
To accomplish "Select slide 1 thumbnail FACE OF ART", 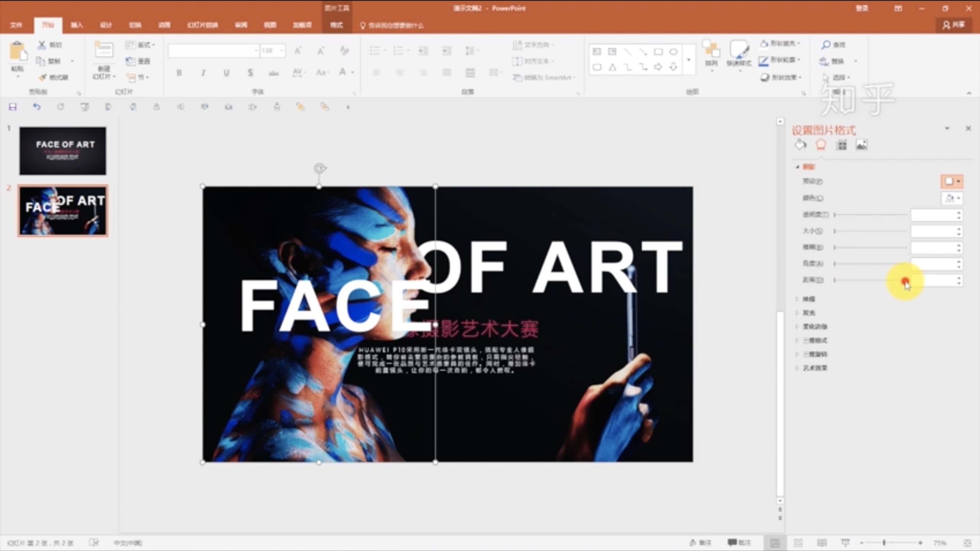I will (x=63, y=151).
